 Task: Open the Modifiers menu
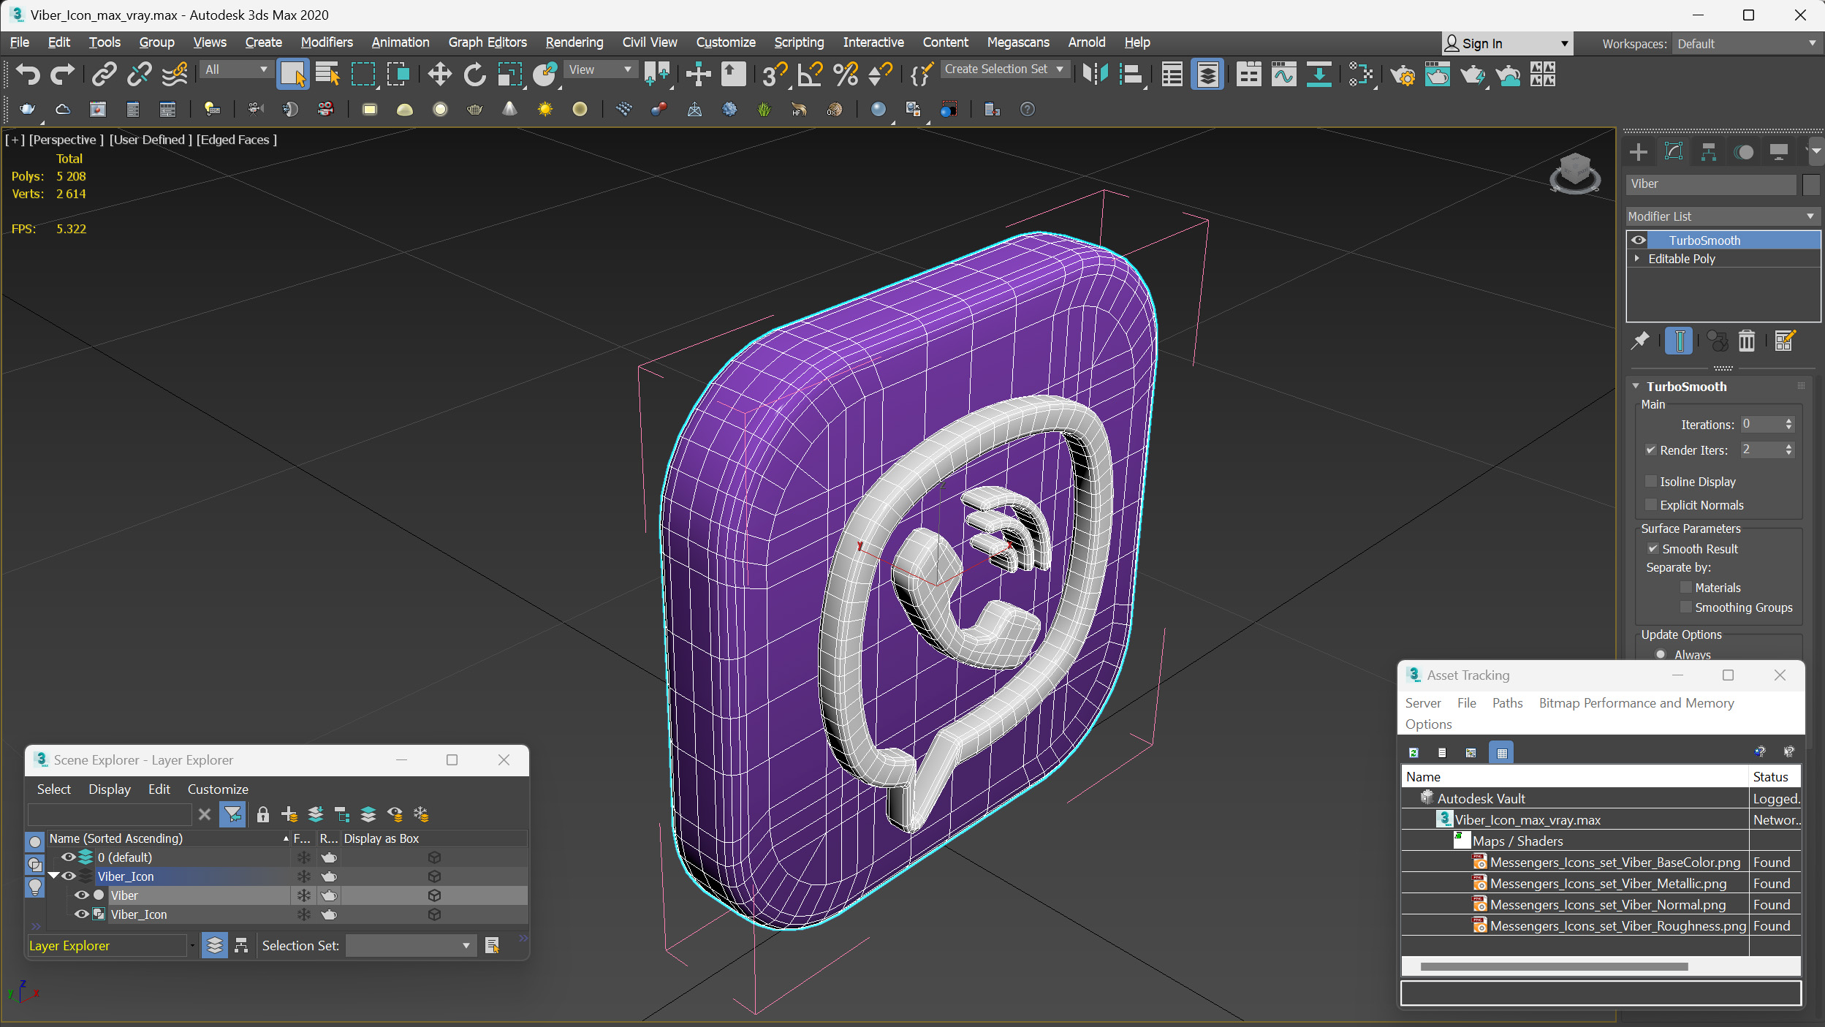pyautogui.click(x=326, y=42)
